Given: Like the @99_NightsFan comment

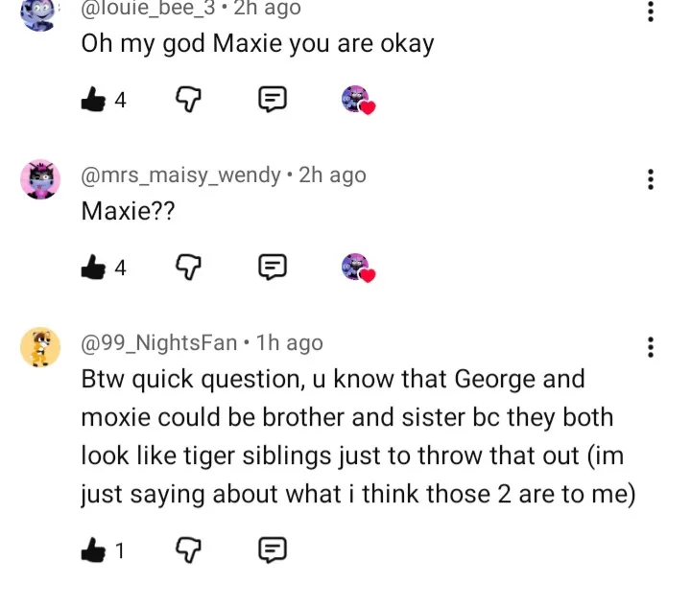Looking at the screenshot, I should [94, 549].
